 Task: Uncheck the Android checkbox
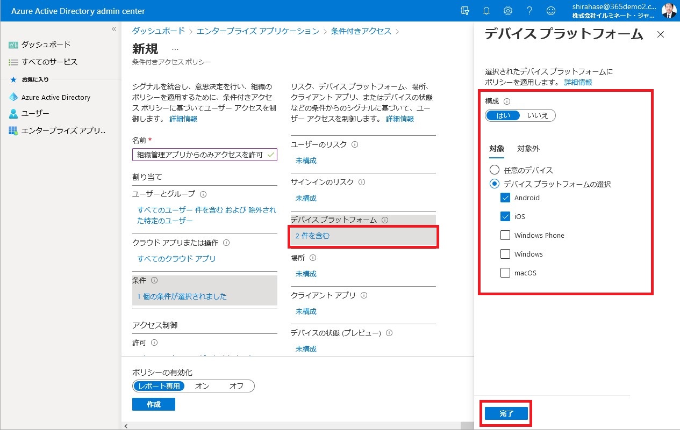pyautogui.click(x=505, y=198)
